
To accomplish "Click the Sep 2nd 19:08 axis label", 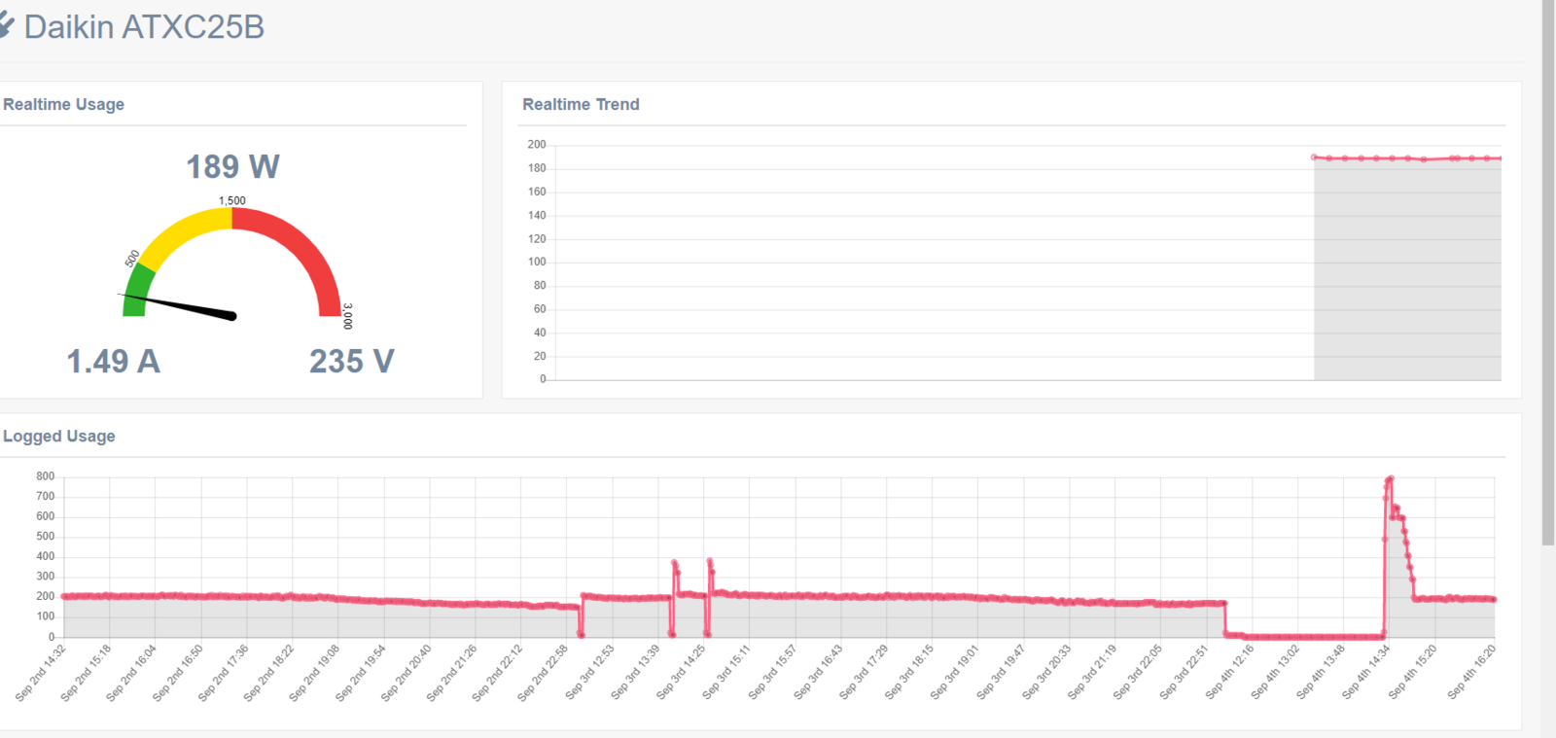I will click(x=314, y=672).
